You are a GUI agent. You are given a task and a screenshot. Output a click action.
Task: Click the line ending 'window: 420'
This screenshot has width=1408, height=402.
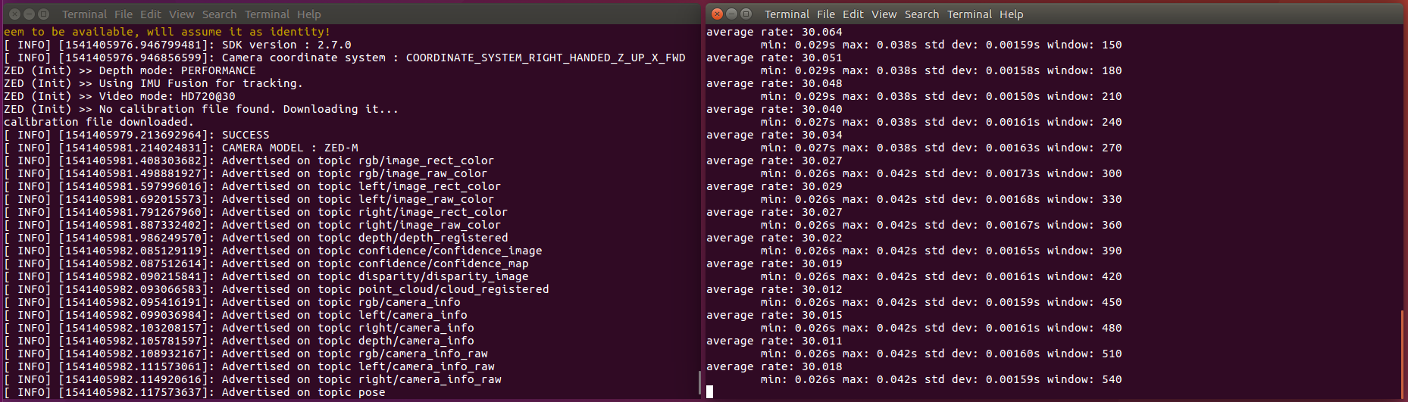pyautogui.click(x=941, y=276)
